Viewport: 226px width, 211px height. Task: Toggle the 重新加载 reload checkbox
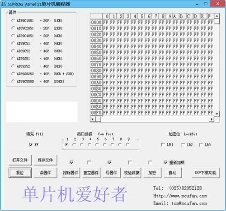coord(165,162)
